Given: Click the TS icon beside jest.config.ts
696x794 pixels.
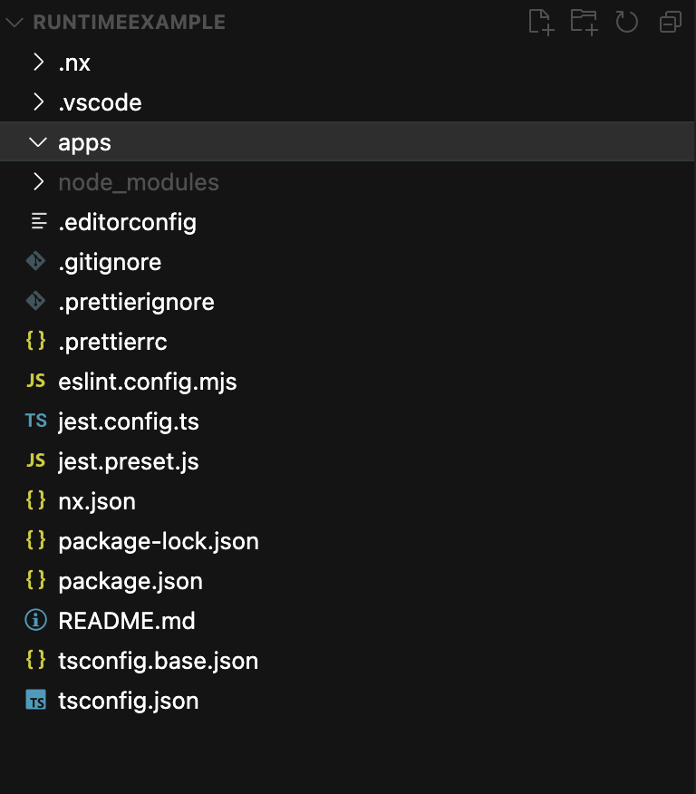Looking at the screenshot, I should 36,421.
